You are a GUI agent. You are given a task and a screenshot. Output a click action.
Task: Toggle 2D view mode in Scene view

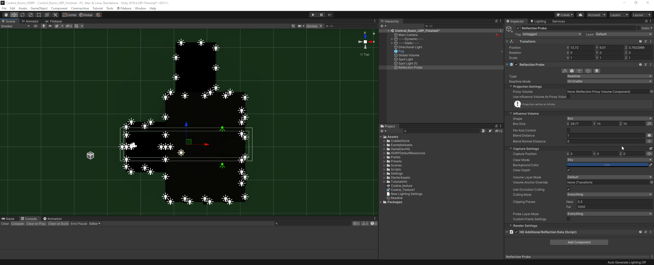pos(36,26)
